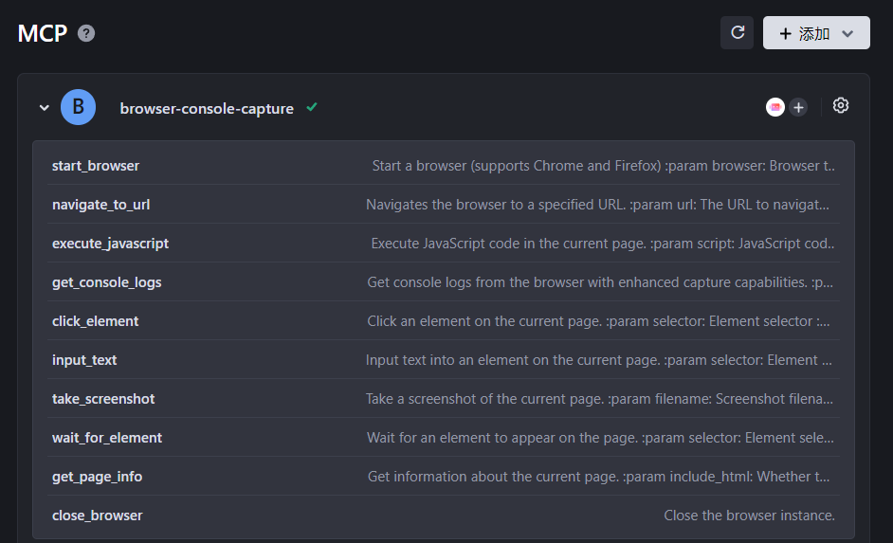The height and width of the screenshot is (543, 893).
Task: Open the 添加 dropdown button
Action: (816, 33)
